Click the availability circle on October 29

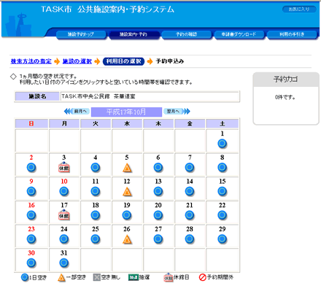[222, 239]
